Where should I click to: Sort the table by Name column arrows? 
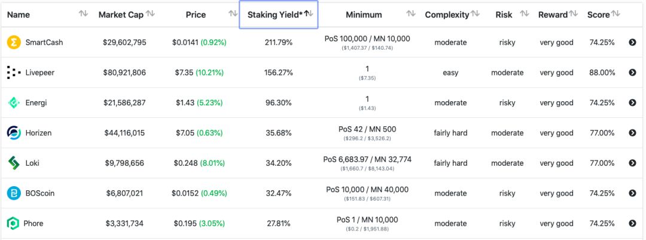click(x=83, y=14)
